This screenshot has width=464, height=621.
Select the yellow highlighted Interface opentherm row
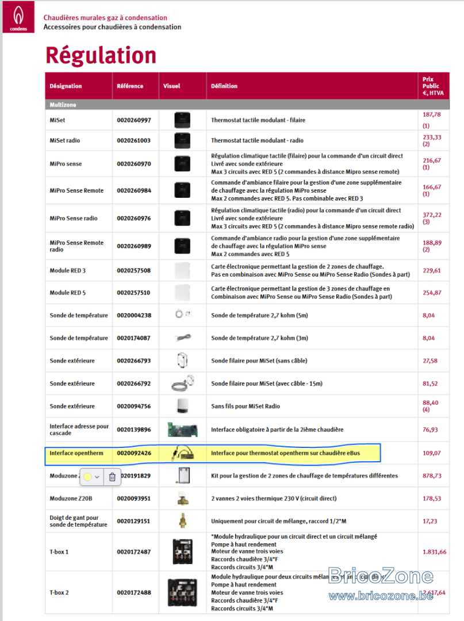213,453
